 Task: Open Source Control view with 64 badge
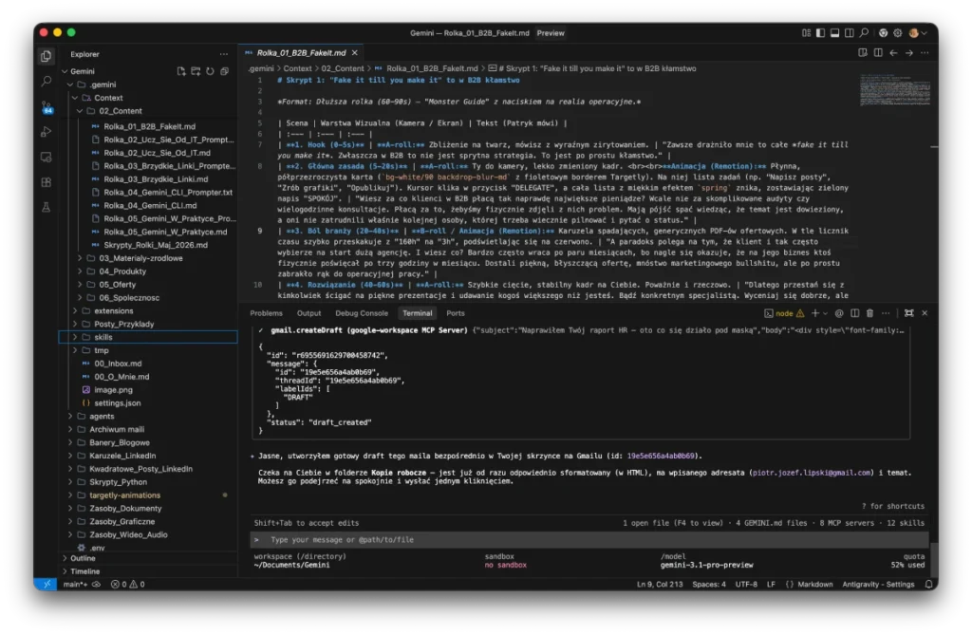point(47,108)
